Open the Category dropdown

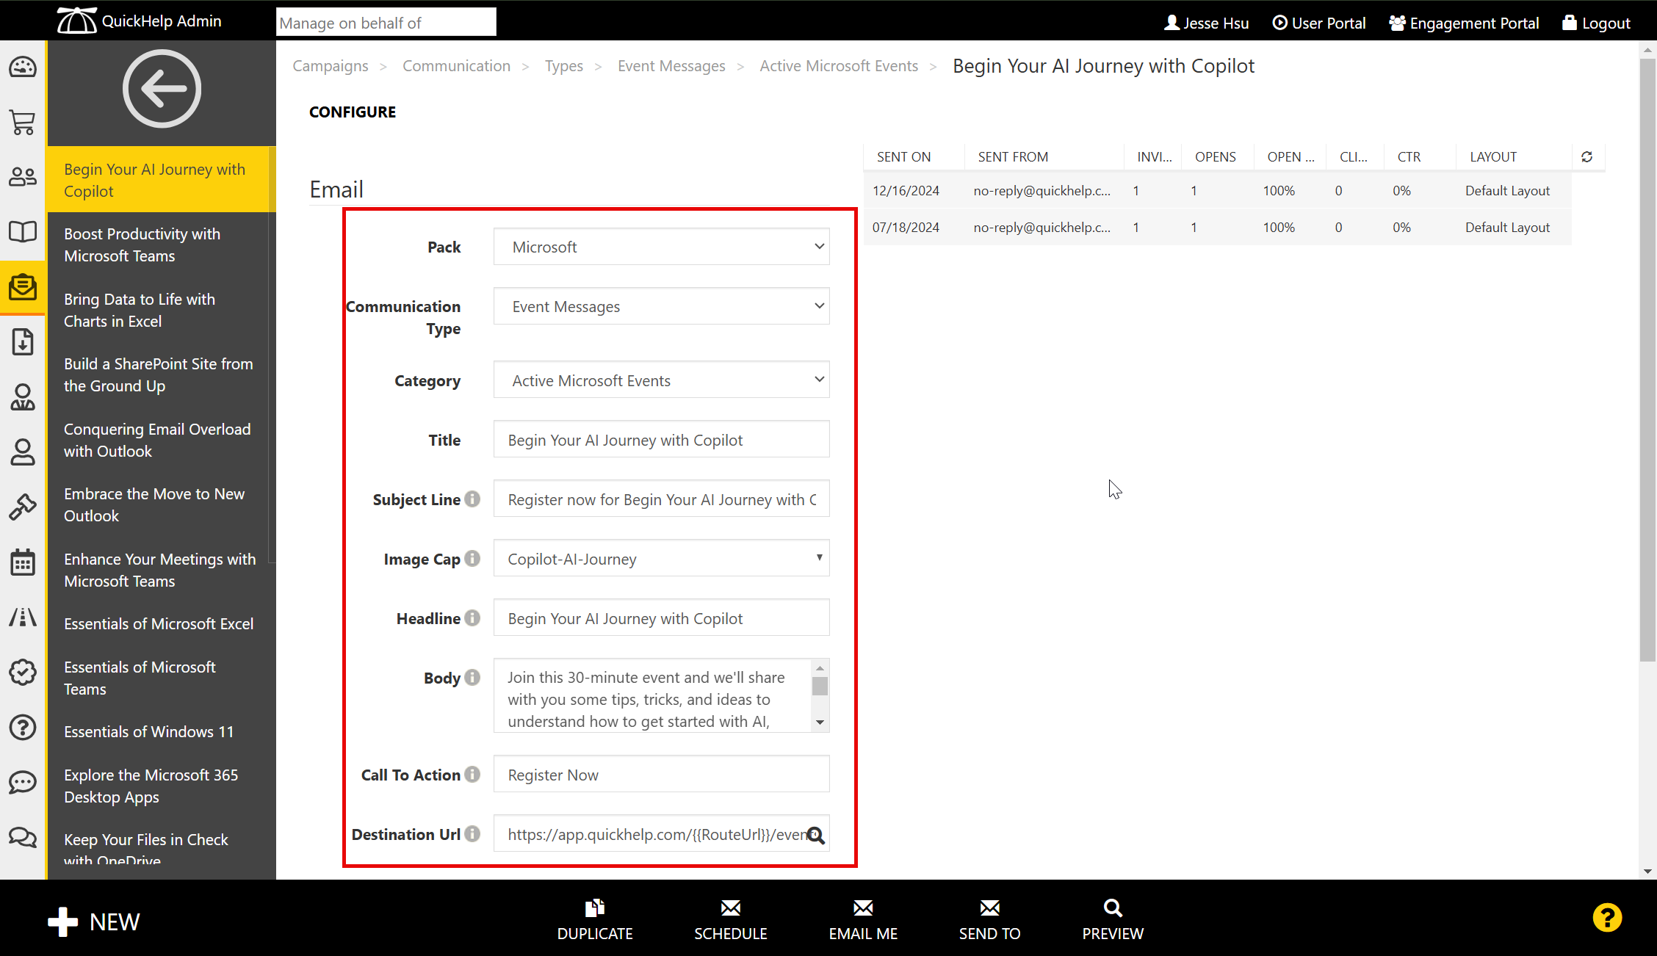pyautogui.click(x=661, y=380)
